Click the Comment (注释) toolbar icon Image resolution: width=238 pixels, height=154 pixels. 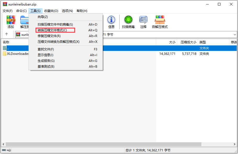coord(143,20)
